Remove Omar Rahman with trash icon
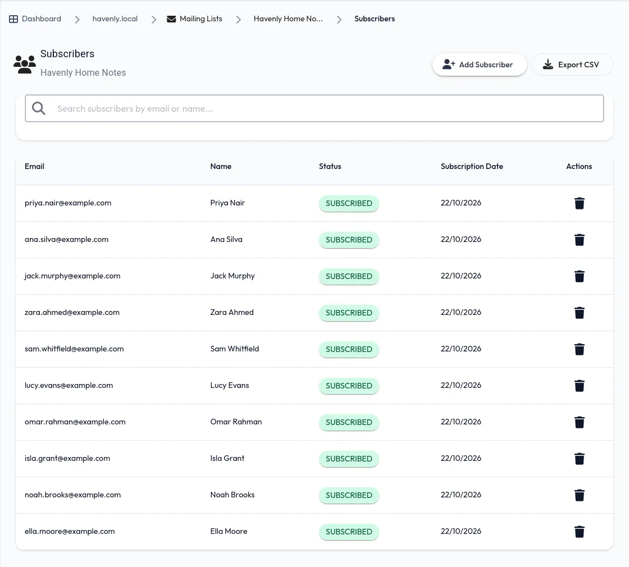The height and width of the screenshot is (567, 629). (x=579, y=422)
